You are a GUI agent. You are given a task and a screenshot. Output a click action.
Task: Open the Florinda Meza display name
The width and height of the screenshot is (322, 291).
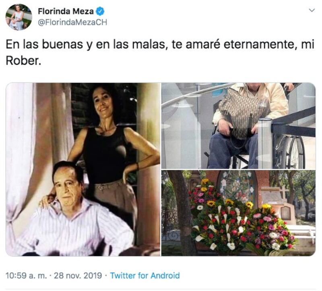click(66, 12)
